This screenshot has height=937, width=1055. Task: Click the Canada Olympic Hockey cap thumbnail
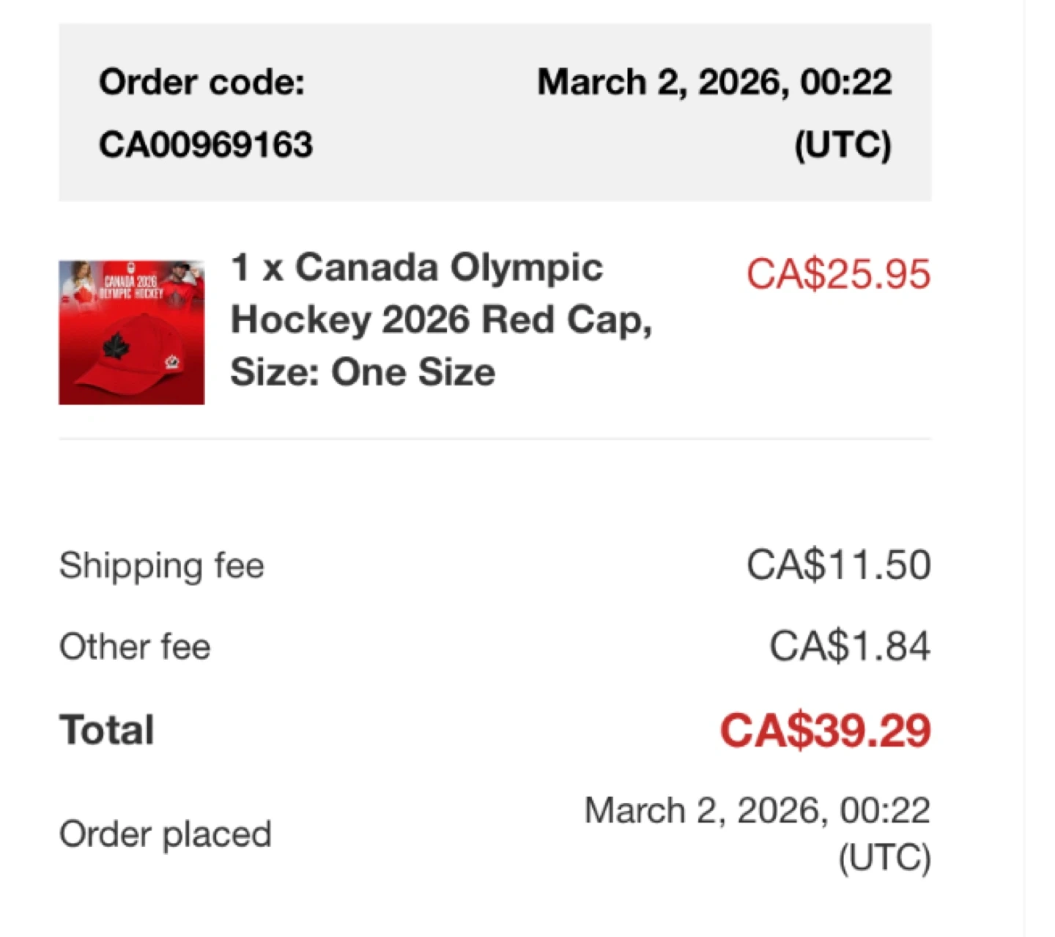click(132, 332)
